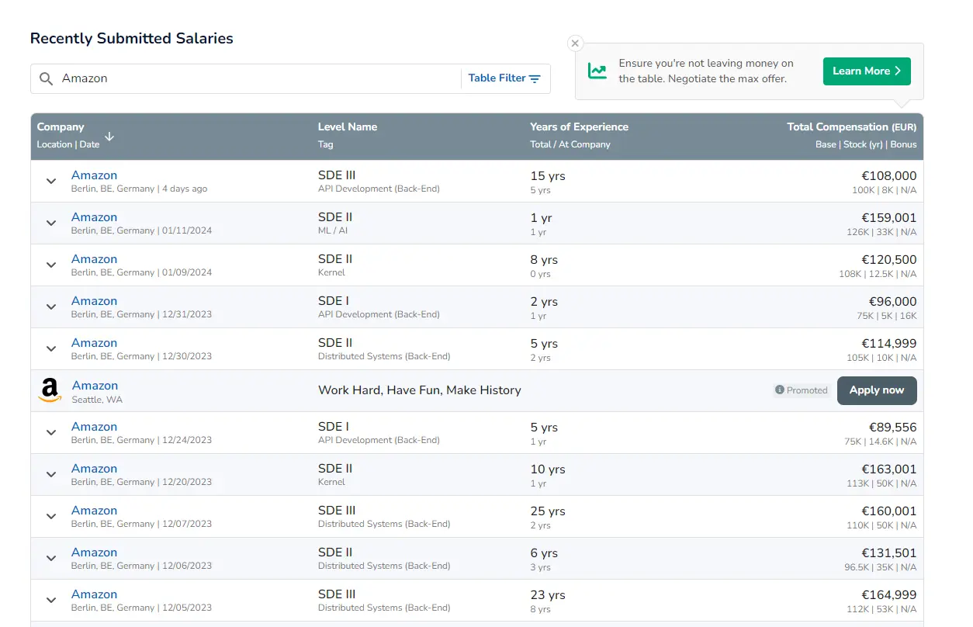The image size is (973, 627).
Task: Open Amazon link in 01/11/2024 row
Action: (94, 217)
